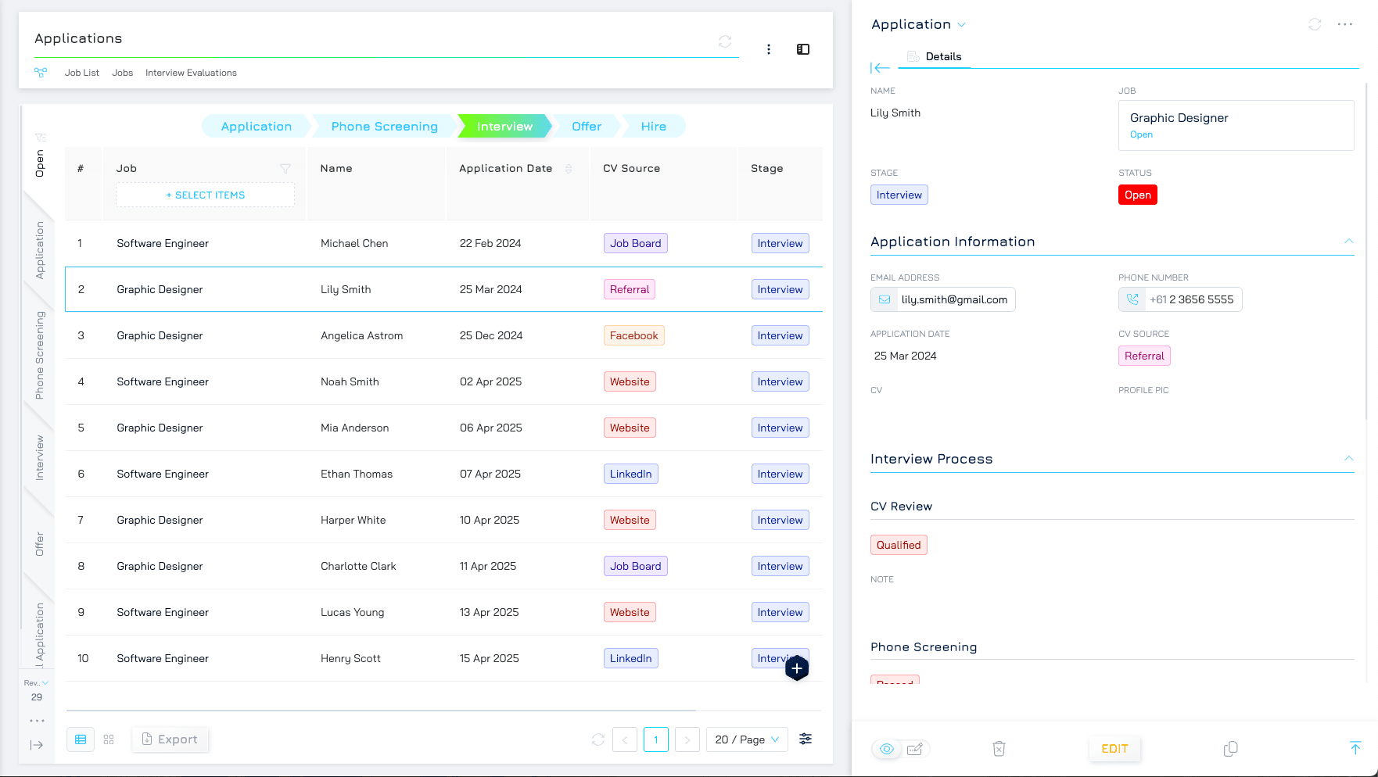Select the Phone Screening pipeline stage
This screenshot has width=1378, height=777.
[384, 126]
